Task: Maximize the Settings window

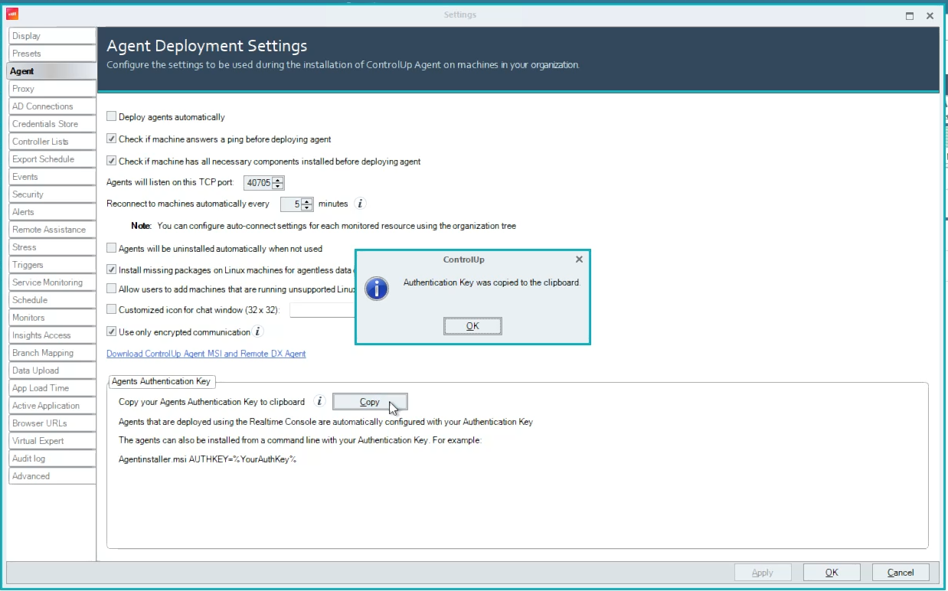Action: [x=910, y=15]
